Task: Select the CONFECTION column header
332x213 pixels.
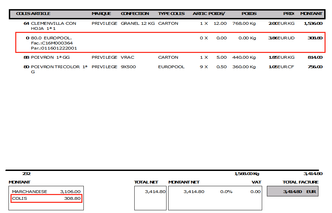Action: click(x=135, y=14)
